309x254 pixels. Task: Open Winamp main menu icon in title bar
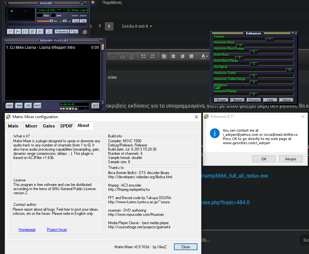[x=5, y=3]
